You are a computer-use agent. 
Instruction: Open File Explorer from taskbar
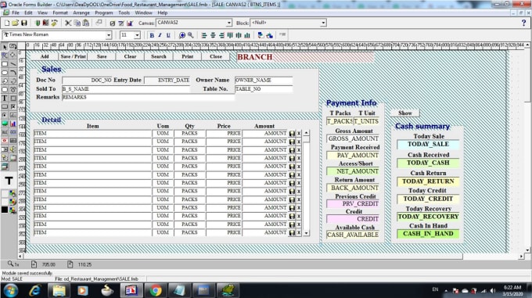point(59,290)
